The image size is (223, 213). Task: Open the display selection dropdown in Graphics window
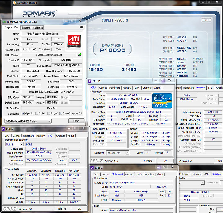tap(191, 183)
